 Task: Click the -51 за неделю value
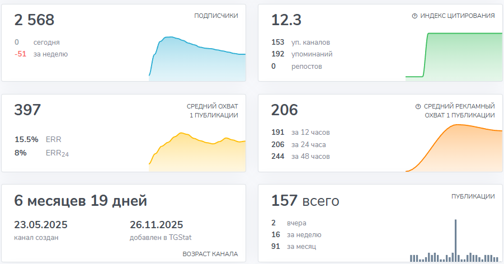point(41,54)
